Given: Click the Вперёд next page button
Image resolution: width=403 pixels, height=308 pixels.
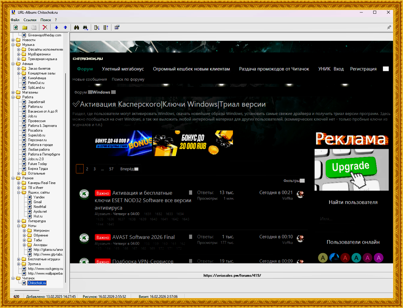Looking at the screenshot, I should (129, 169).
